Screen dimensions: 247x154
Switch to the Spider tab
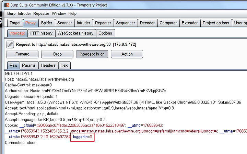click(x=47, y=23)
